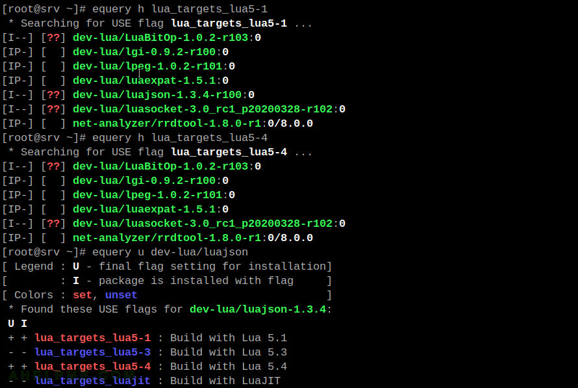Click description 'Build with LuaJIT'
The image size is (578, 388).
click(x=225, y=381)
